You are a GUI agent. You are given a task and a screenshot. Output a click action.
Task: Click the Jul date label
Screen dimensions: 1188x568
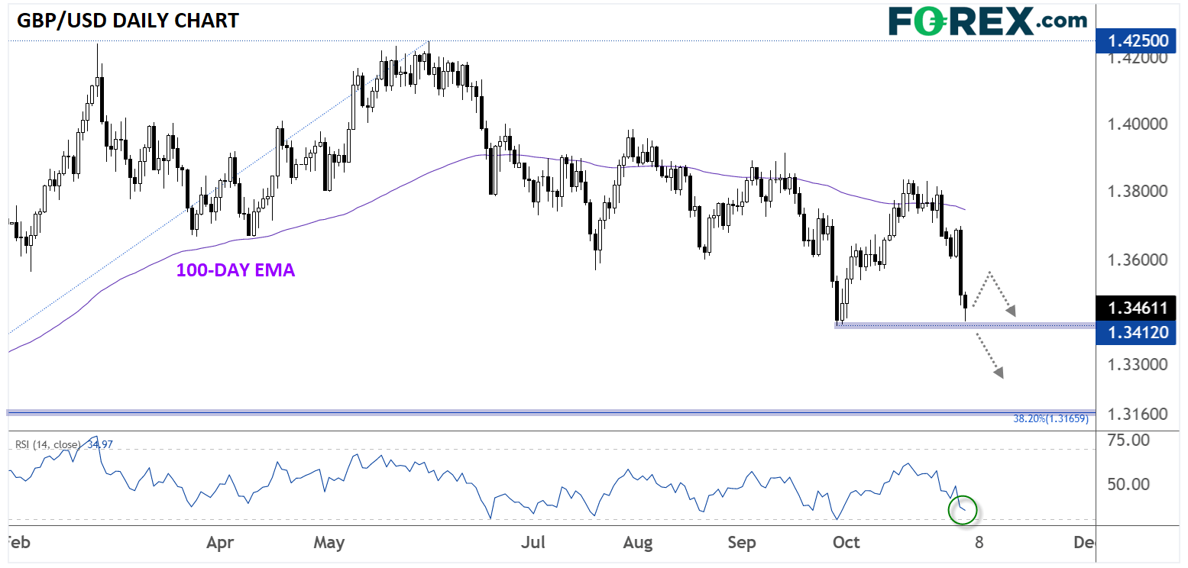[x=532, y=544]
